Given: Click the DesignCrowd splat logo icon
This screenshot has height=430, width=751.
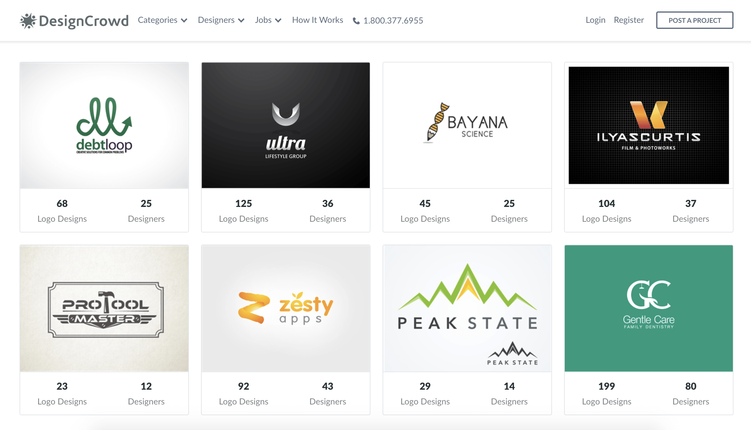Looking at the screenshot, I should click(x=28, y=21).
